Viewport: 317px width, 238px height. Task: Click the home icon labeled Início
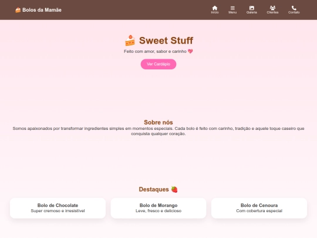point(215,8)
